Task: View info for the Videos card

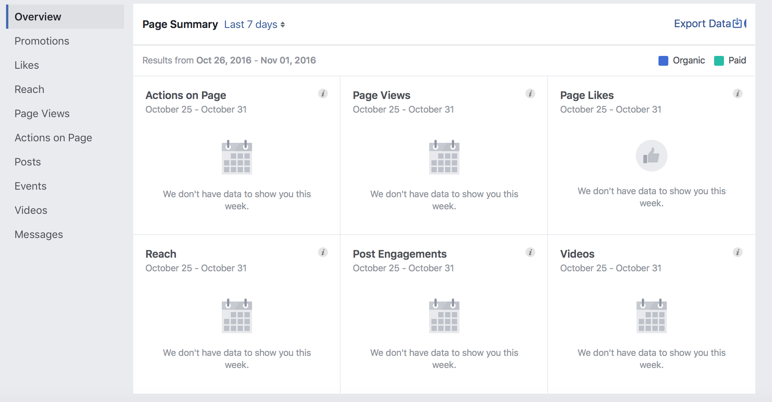Action: click(738, 252)
